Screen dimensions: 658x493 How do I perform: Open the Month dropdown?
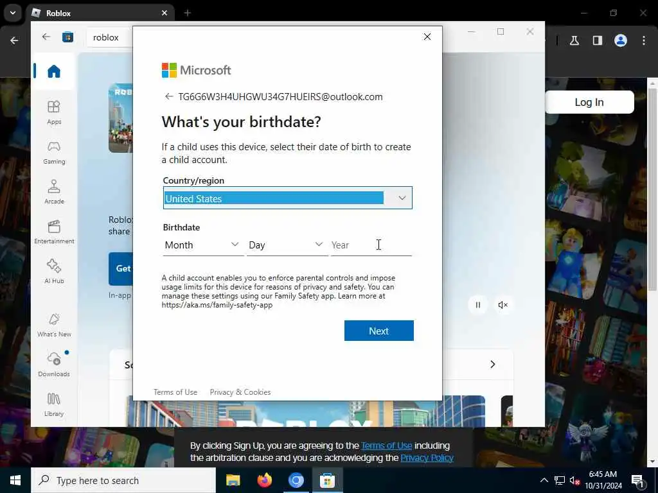point(202,245)
